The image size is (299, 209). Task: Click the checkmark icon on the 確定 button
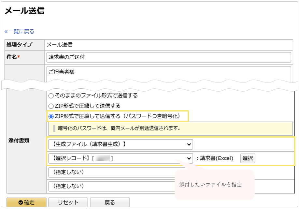click(21, 202)
